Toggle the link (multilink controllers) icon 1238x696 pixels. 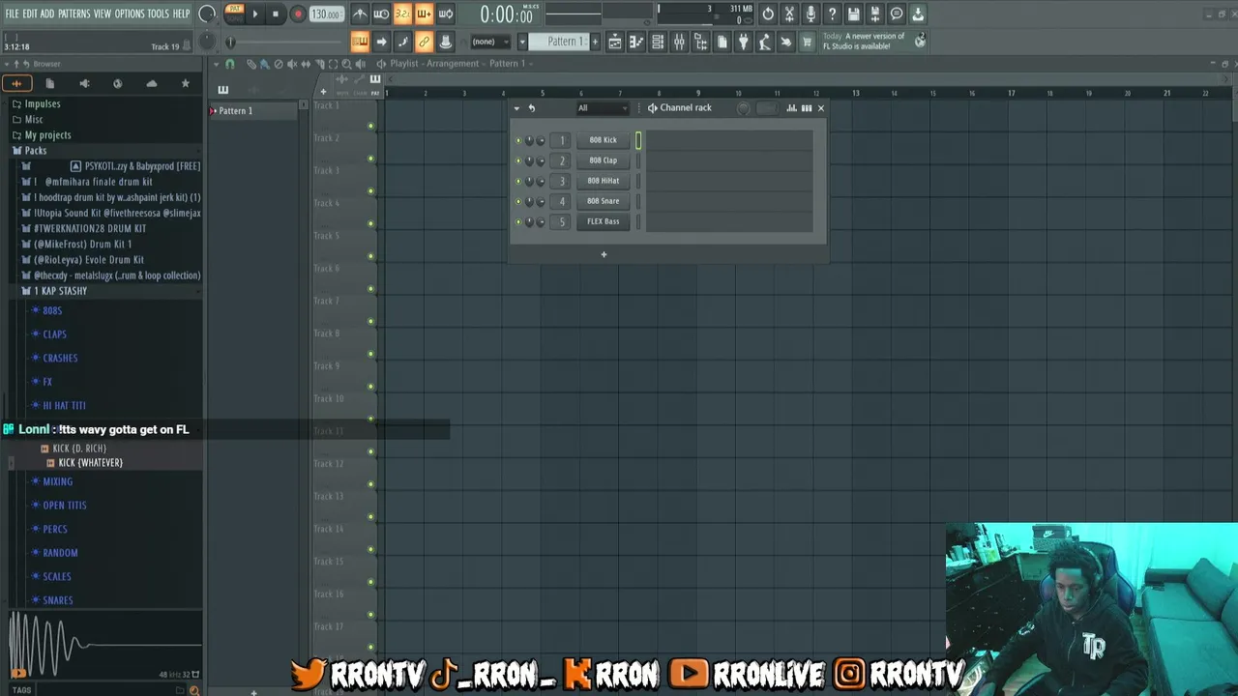pyautogui.click(x=424, y=42)
